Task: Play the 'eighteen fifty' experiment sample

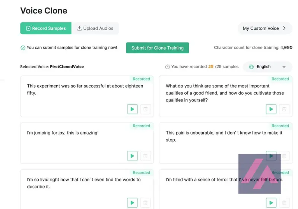Action: (132, 109)
